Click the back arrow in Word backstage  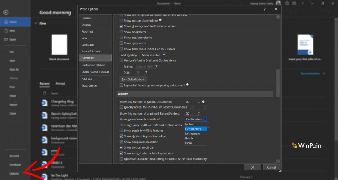click(x=6, y=12)
